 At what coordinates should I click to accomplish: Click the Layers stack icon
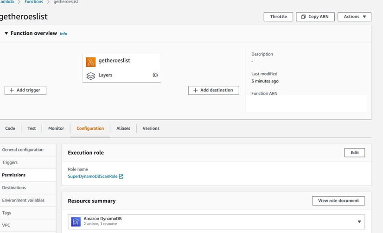[x=90, y=76]
